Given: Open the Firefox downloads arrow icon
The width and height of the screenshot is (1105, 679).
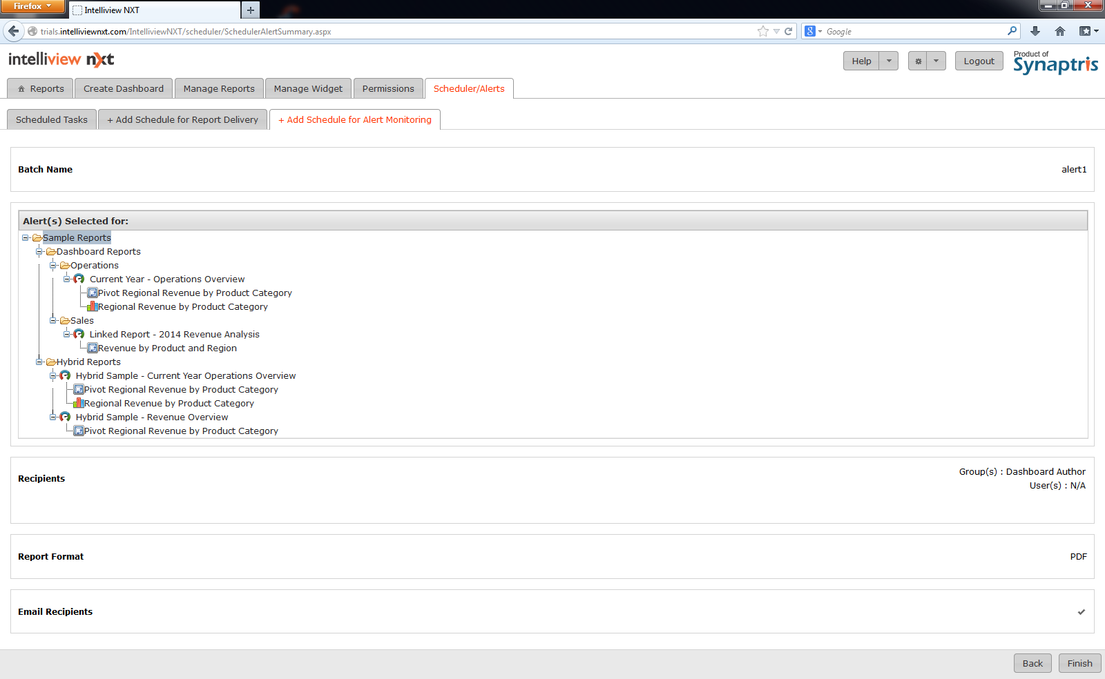Looking at the screenshot, I should (1035, 31).
